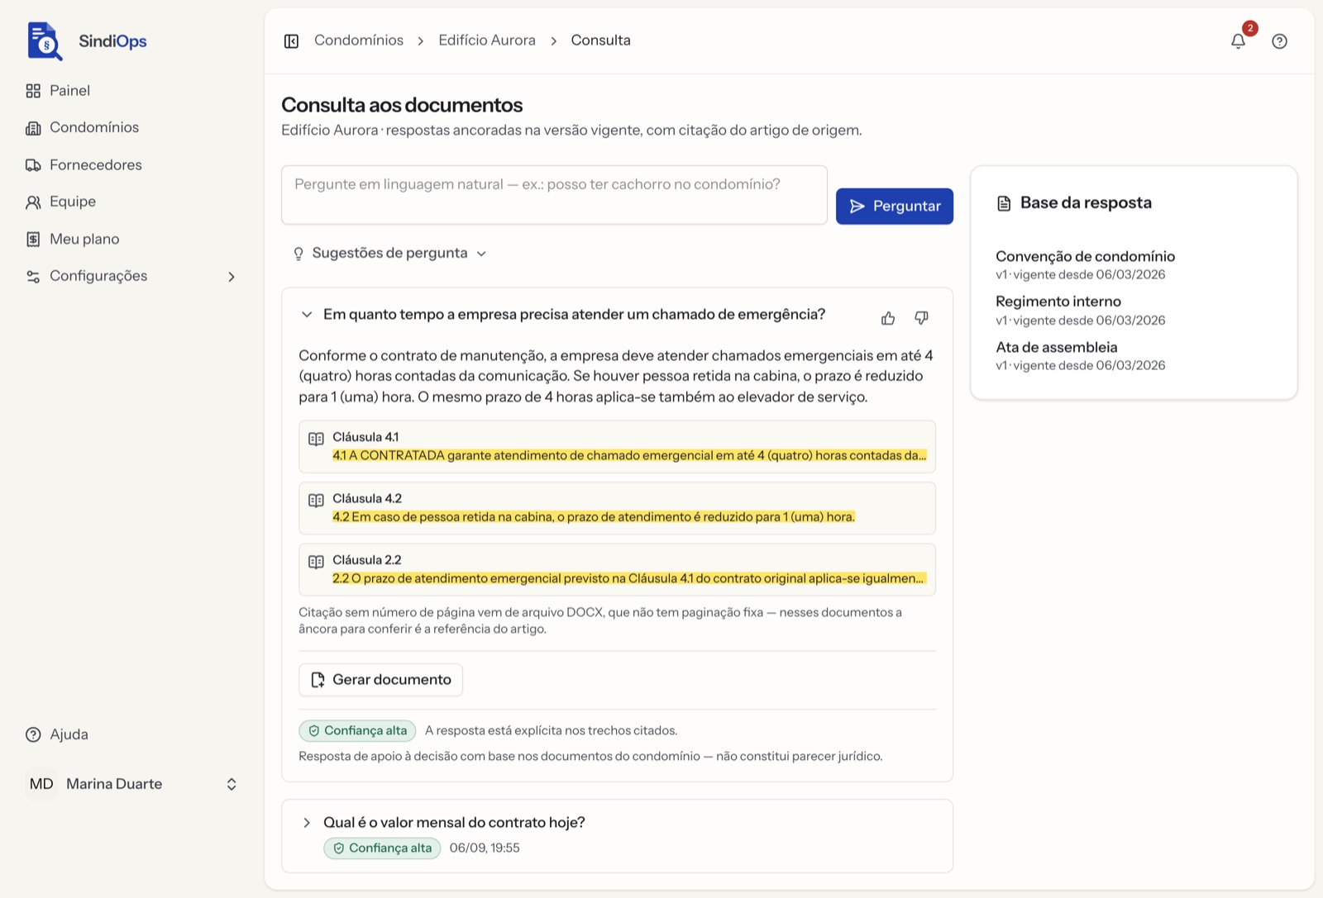The width and height of the screenshot is (1323, 898).
Task: Focus the natural language question field
Action: (x=554, y=195)
